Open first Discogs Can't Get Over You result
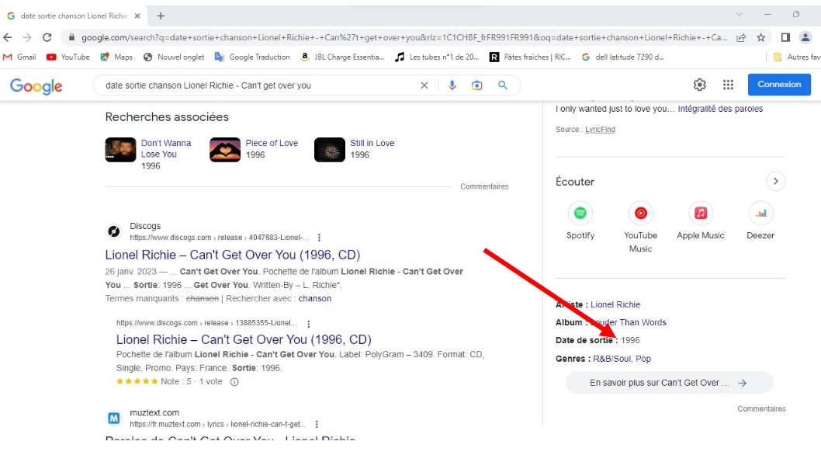This screenshot has width=821, height=462. 233,255
